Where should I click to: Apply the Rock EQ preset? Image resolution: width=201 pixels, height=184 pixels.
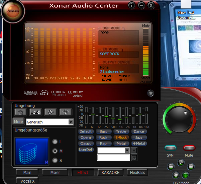(x=103, y=137)
